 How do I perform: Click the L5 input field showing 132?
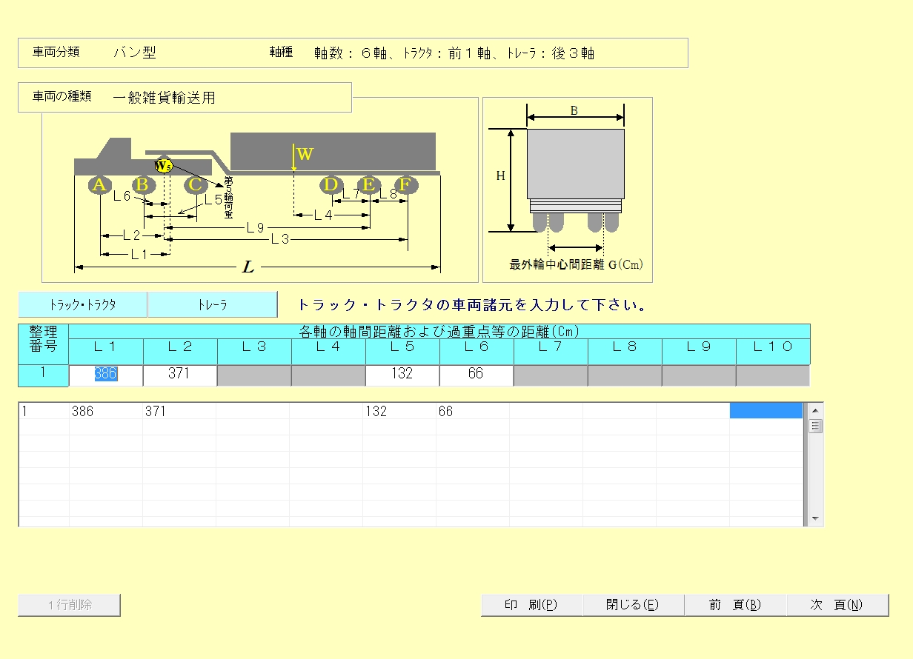click(x=402, y=375)
